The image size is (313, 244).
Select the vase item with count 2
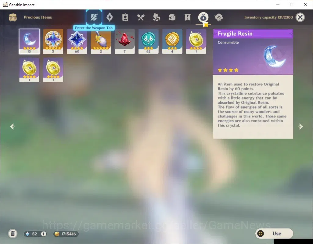[x=101, y=41]
